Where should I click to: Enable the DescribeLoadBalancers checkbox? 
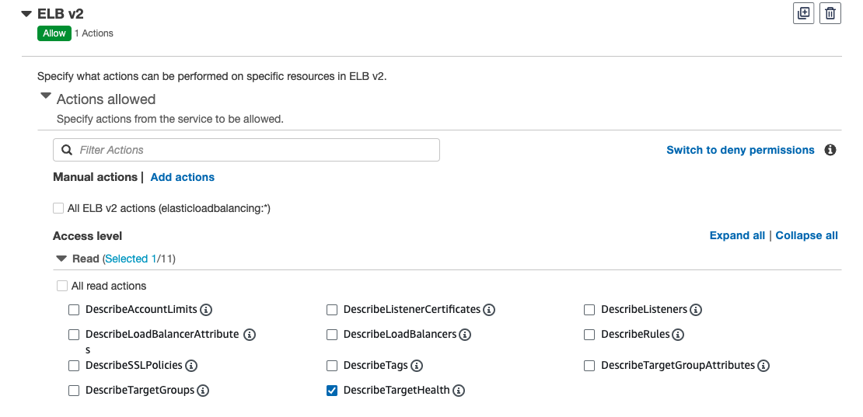332,335
